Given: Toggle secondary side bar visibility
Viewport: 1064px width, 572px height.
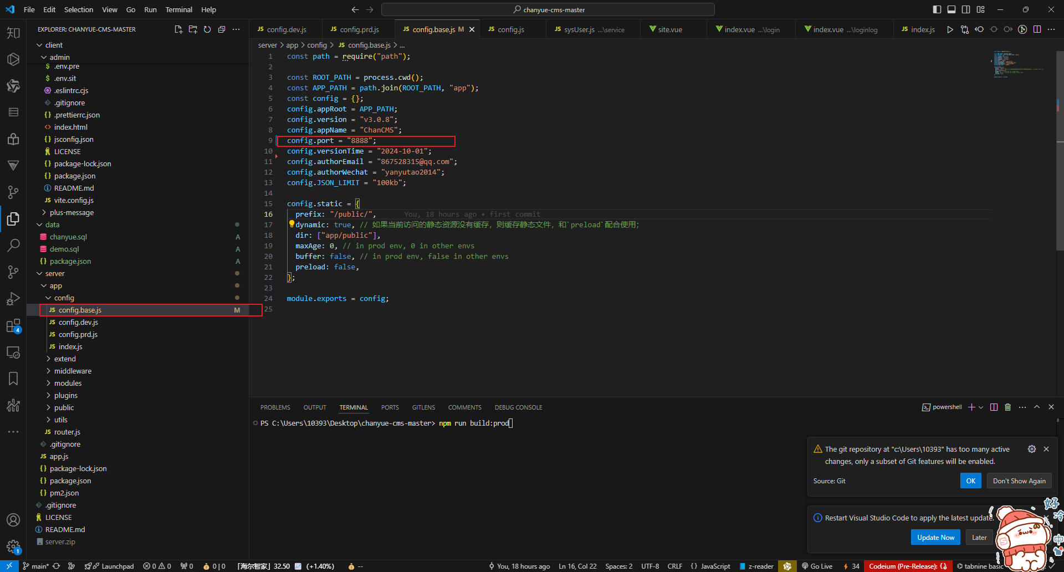Looking at the screenshot, I should tap(966, 9).
